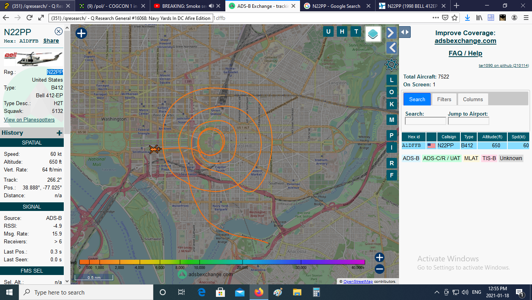Open FAQ / Help link
The width and height of the screenshot is (532, 300).
click(465, 53)
